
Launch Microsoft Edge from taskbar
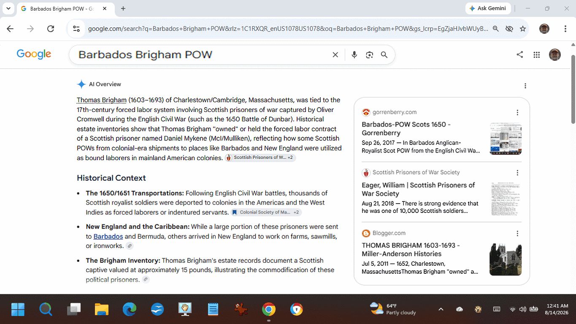pos(130,310)
